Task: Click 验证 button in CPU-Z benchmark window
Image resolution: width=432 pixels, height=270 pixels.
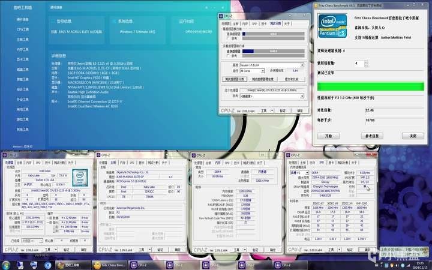Action: (283, 110)
